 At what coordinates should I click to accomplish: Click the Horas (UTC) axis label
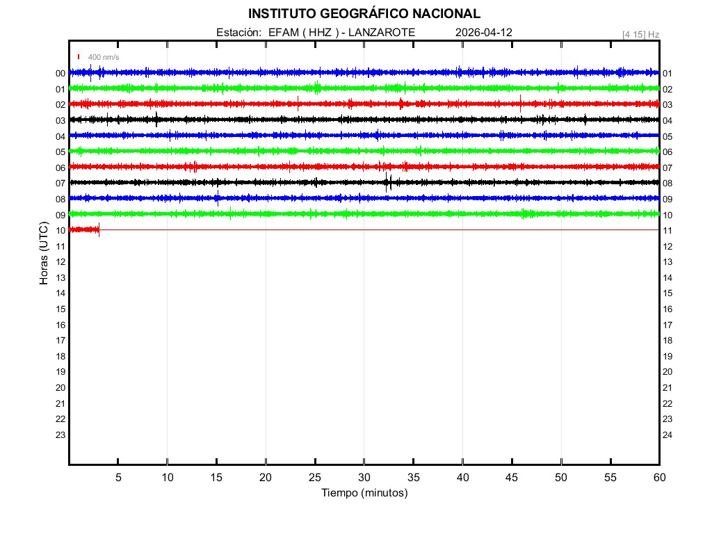44,254
